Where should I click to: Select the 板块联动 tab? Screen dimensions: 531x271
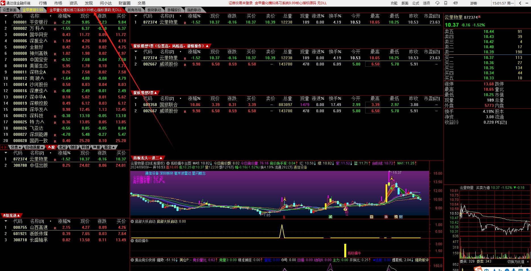point(154,10)
